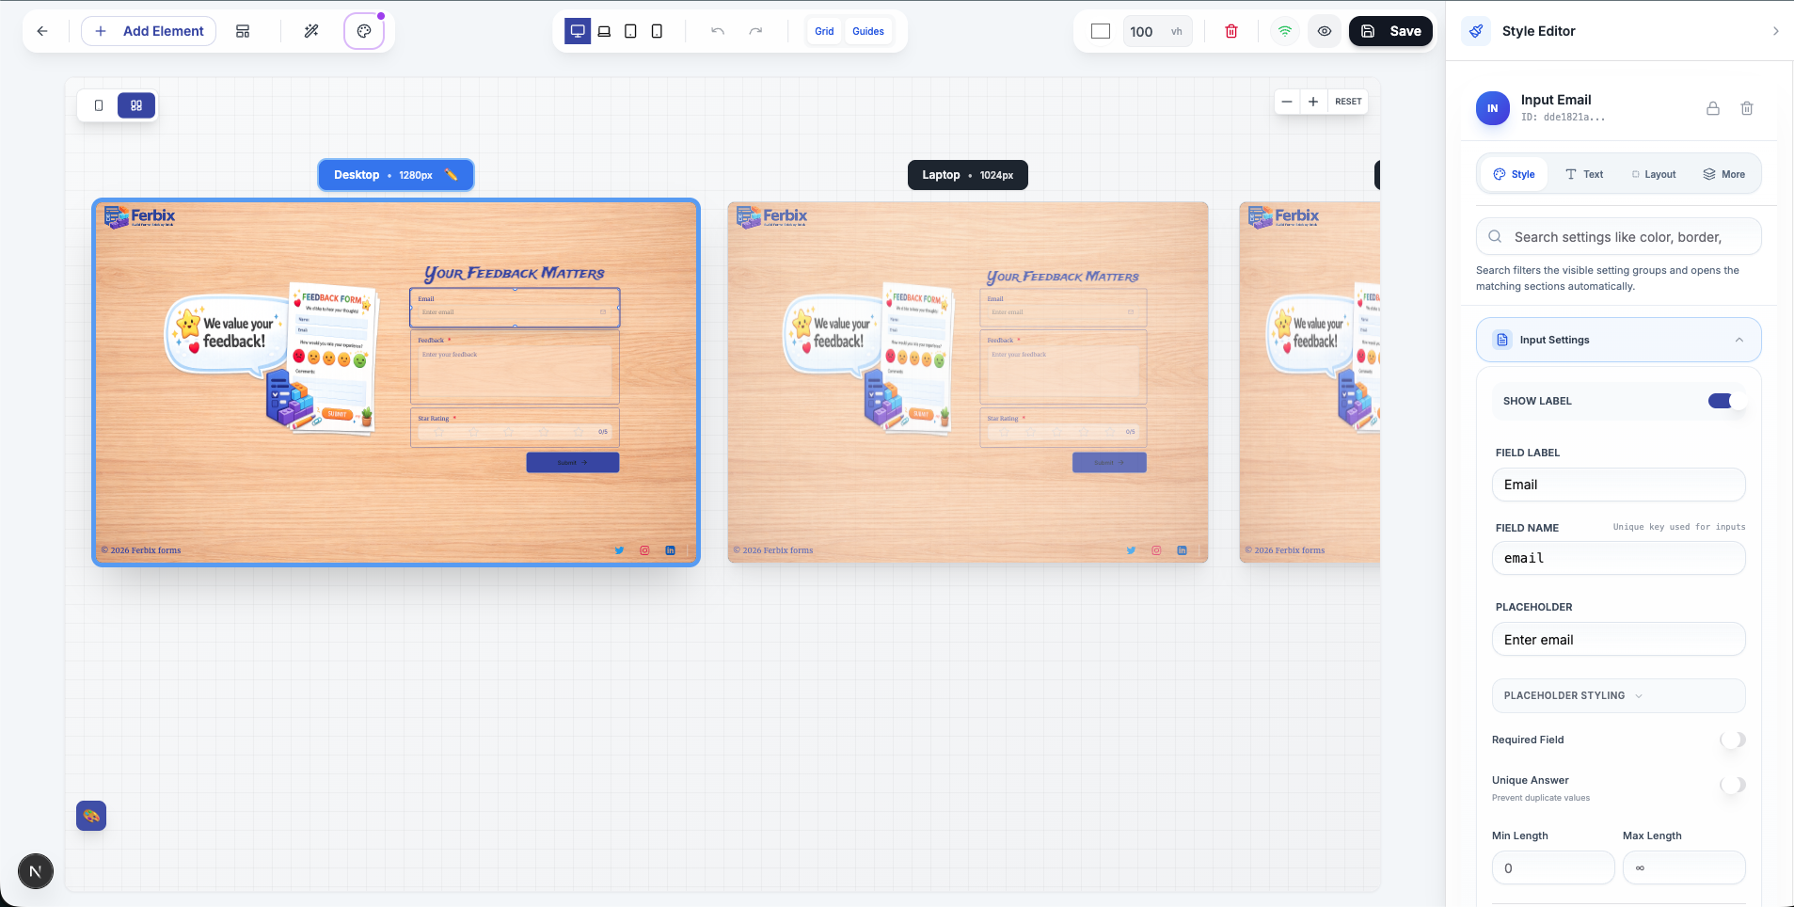Viewport: 1794px width, 907px height.
Task: Click the Instagram icon in desktop frame
Action: 644,550
